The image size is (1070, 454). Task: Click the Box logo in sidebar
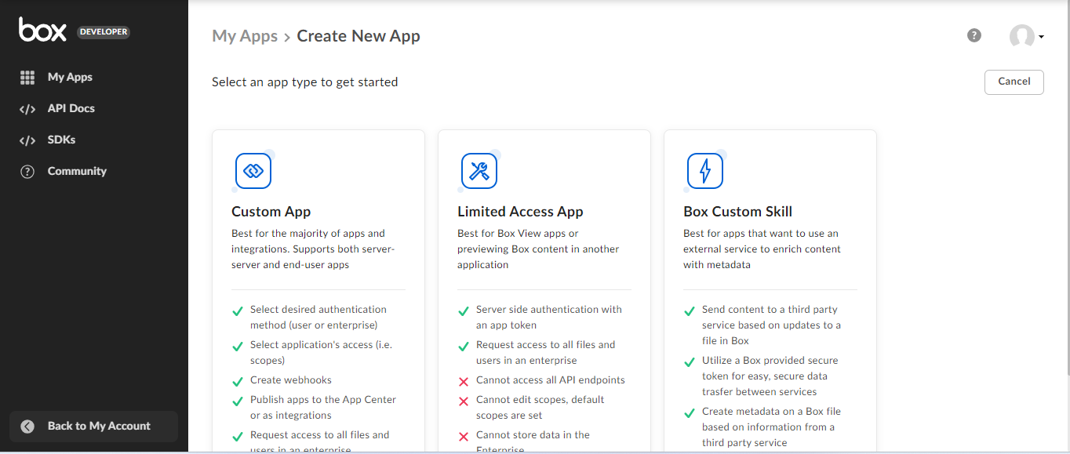pos(43,31)
